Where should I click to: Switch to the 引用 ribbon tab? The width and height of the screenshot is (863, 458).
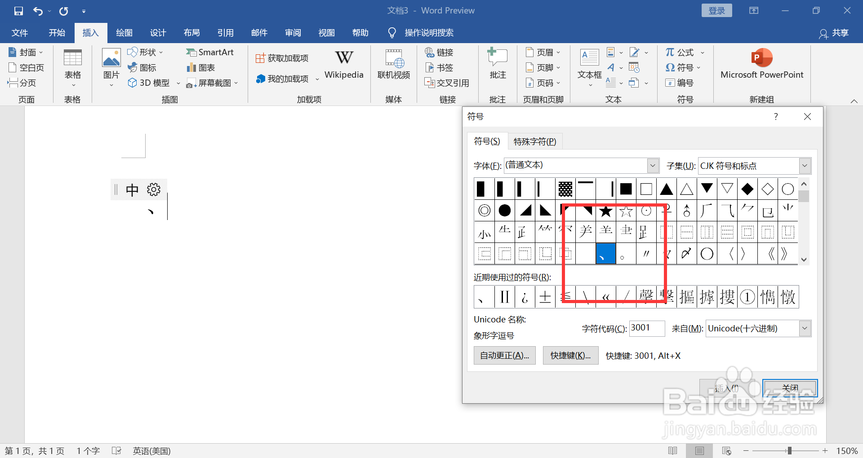point(226,33)
